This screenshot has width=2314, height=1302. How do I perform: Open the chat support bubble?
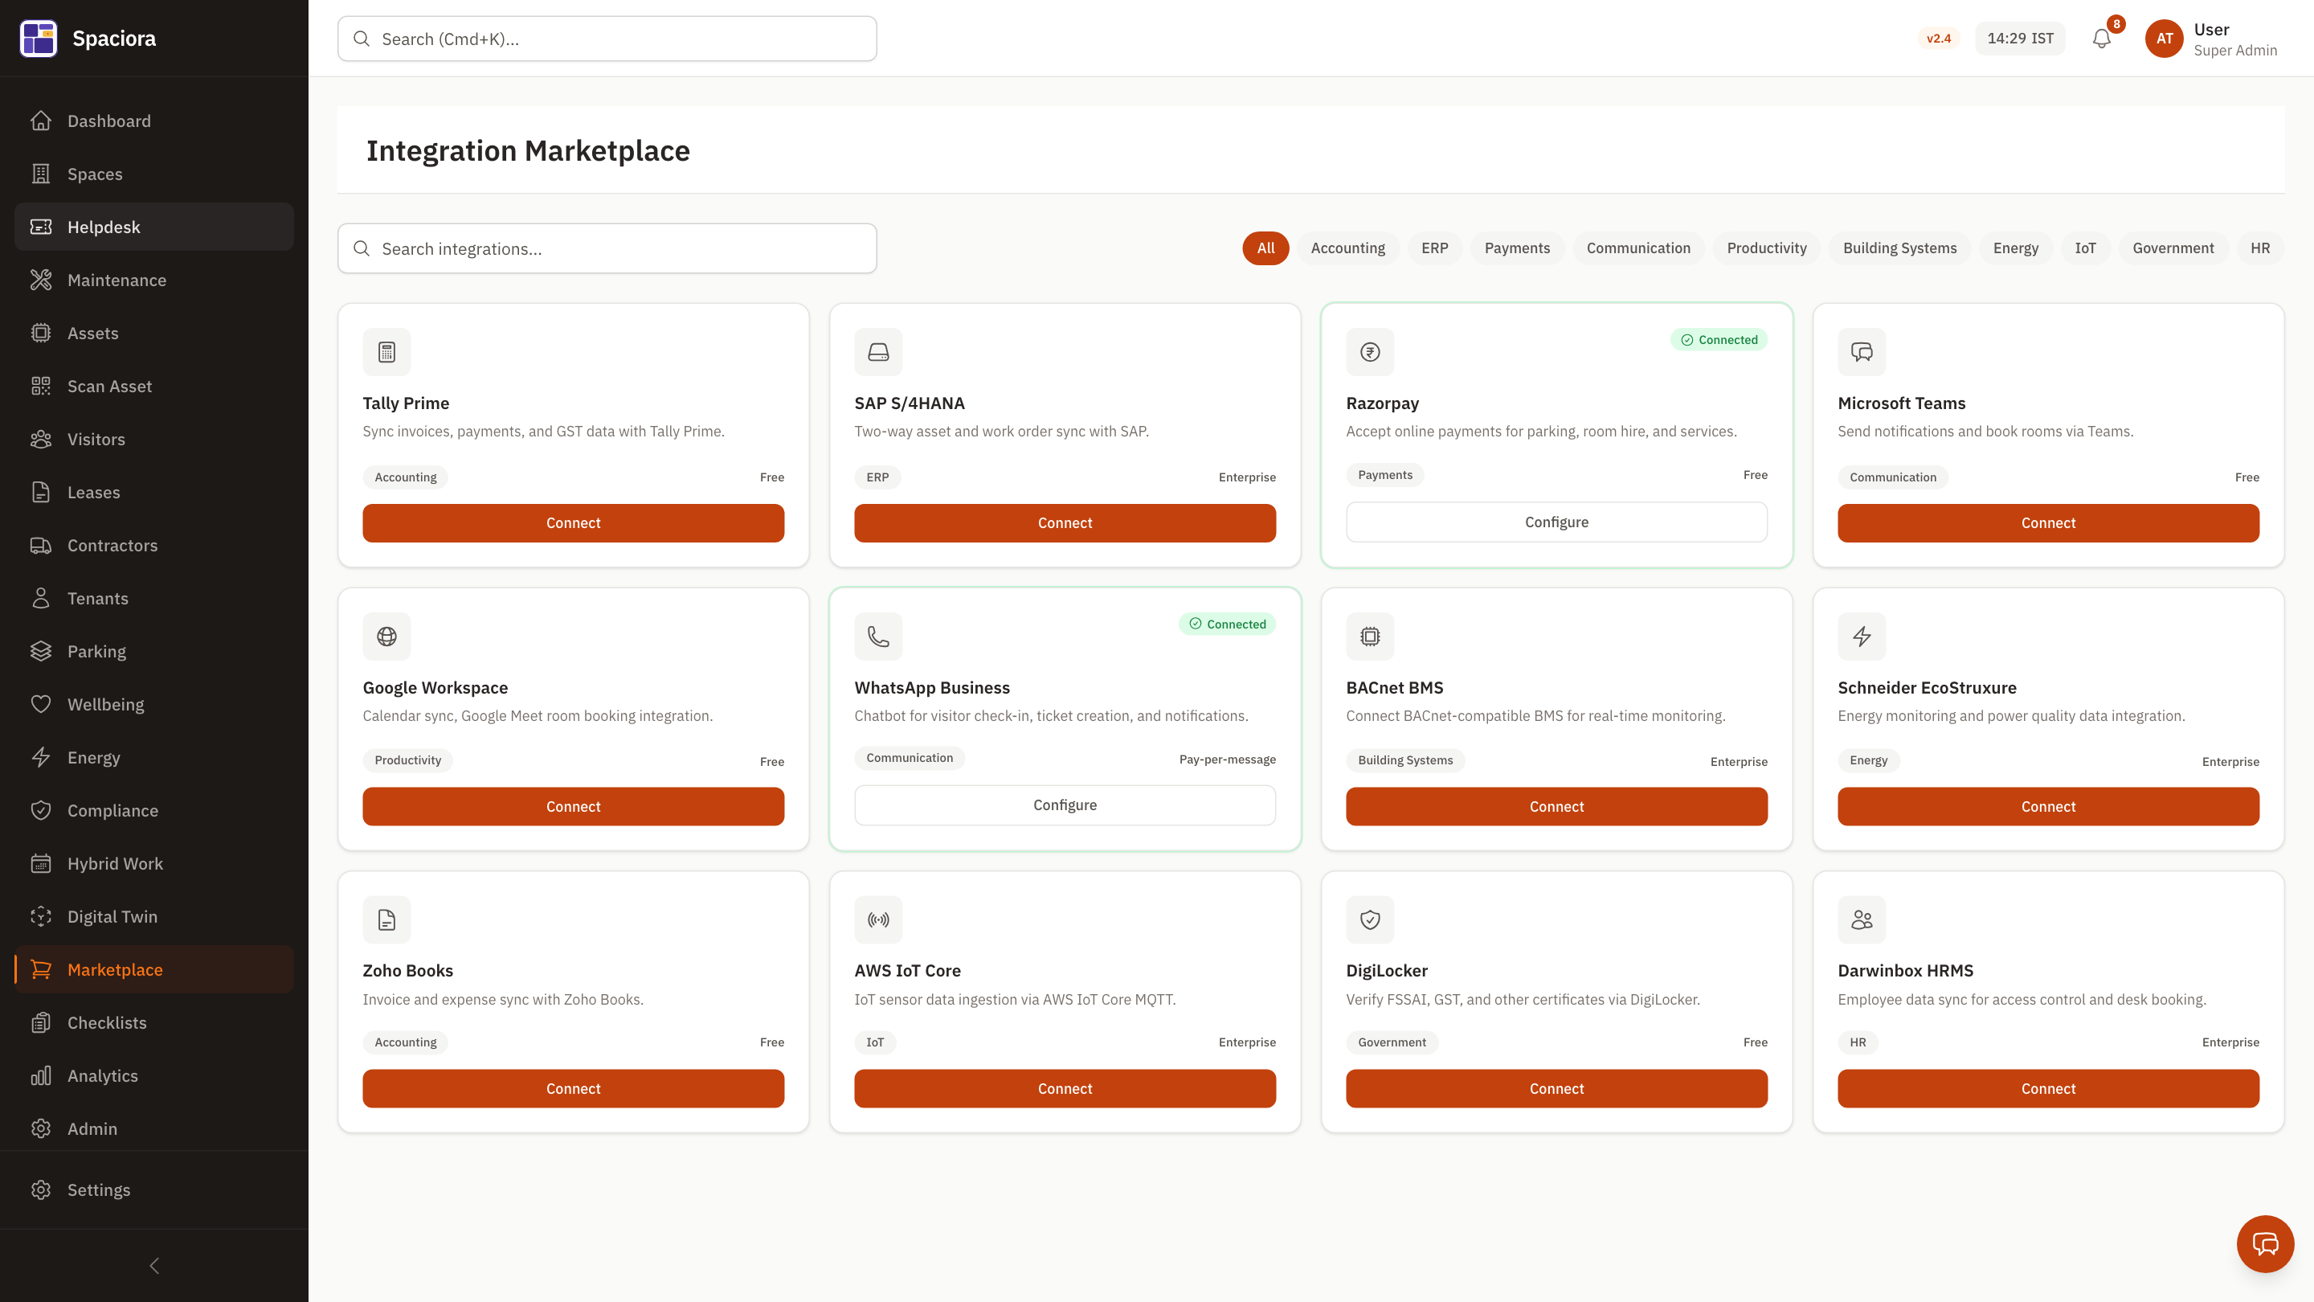(2265, 1243)
